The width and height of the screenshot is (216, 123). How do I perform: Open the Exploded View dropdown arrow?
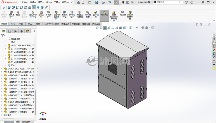point(96,20)
